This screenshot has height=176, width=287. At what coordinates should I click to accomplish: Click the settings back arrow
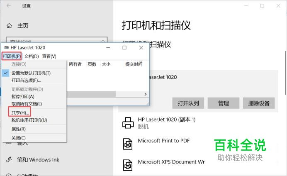click(x=9, y=6)
